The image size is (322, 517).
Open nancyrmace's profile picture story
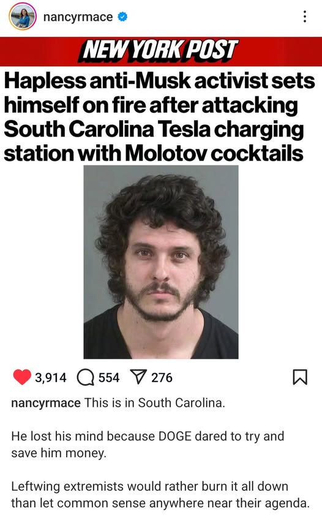(23, 17)
